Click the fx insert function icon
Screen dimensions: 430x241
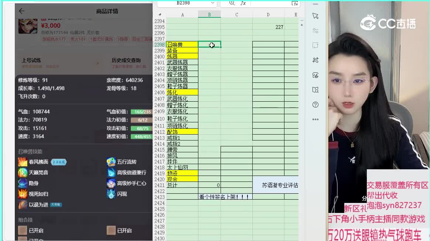coord(243,3)
